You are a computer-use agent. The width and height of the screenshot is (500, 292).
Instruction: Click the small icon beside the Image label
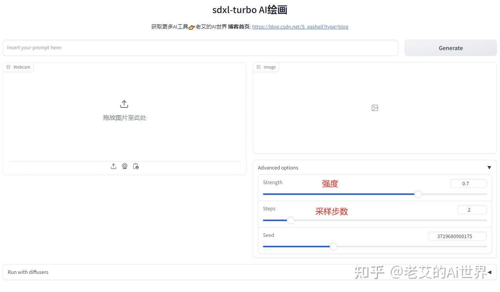click(258, 67)
